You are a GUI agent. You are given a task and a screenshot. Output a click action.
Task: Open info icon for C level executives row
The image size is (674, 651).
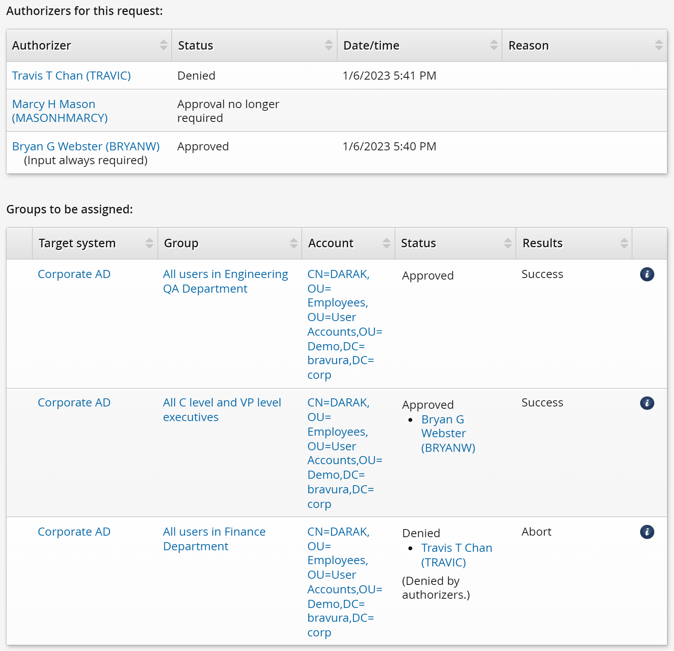coord(647,403)
